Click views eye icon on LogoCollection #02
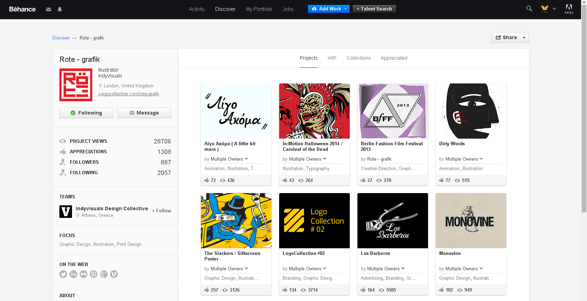587x301 pixels. click(303, 290)
